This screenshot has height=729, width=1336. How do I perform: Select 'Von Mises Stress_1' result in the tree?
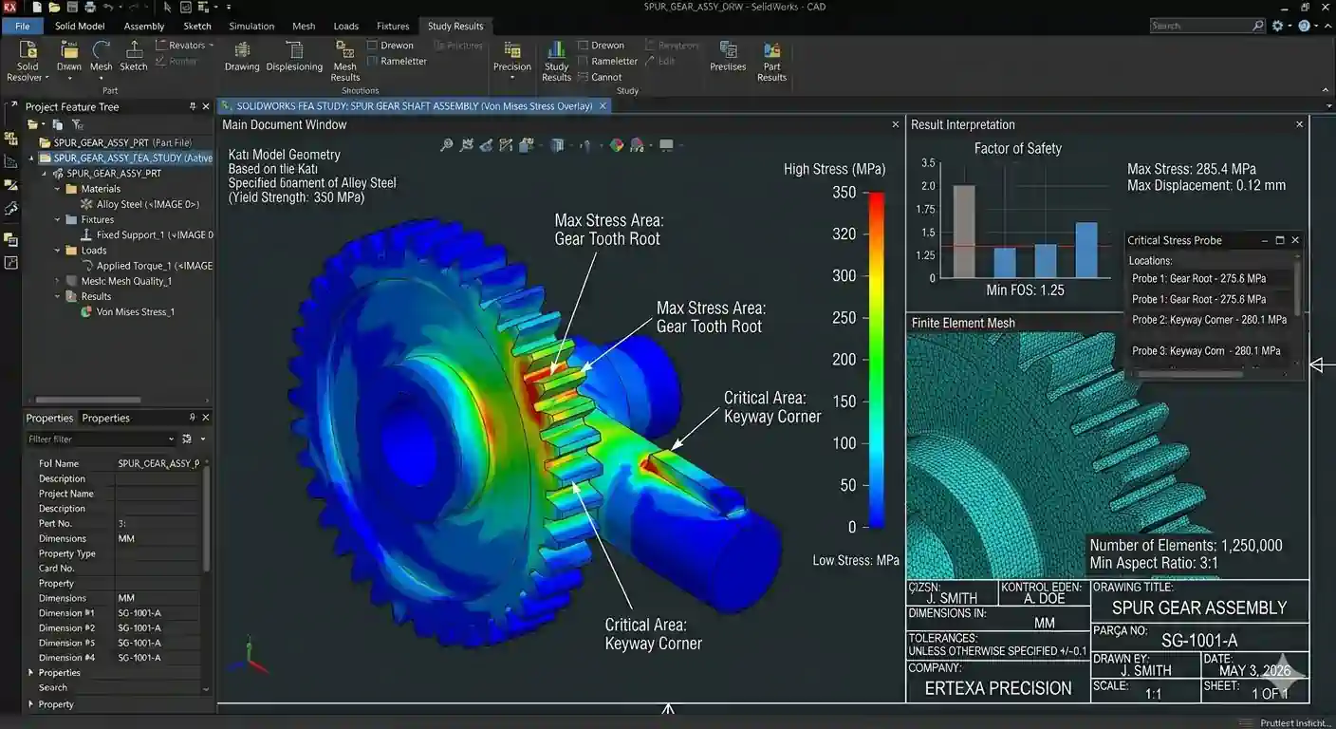click(x=128, y=311)
